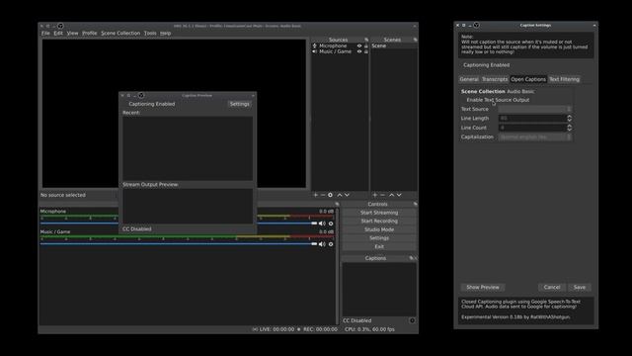Screen dimensions: 632x356
Task: Click the Captions dock float icon
Action: point(411,258)
